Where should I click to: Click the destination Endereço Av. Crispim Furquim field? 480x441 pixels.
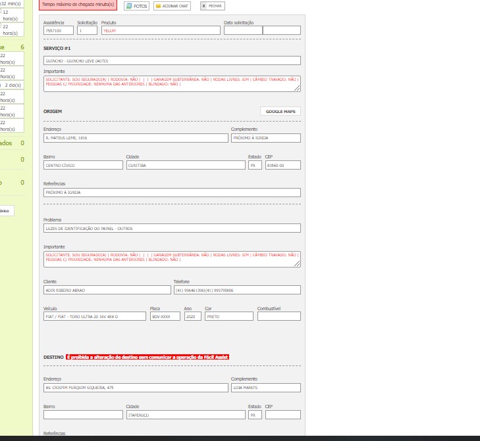136,388
